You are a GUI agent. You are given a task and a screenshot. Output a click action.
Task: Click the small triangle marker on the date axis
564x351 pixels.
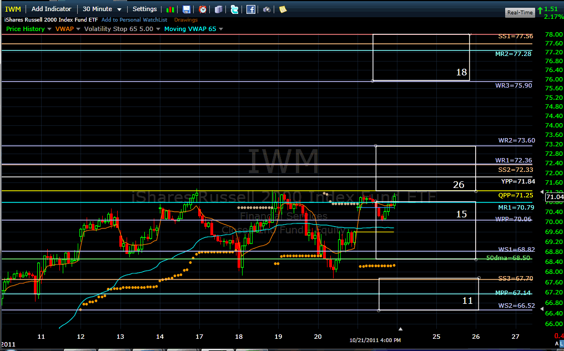pos(400,329)
